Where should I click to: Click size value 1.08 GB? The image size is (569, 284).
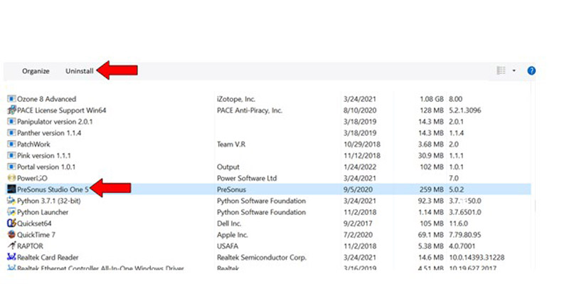coord(432,99)
